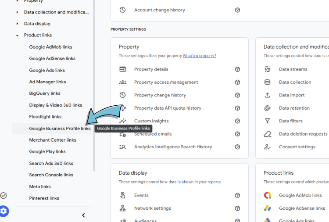Collapse the sidebar with the chevron arrow
Screen dimensions: 329x222
(x=83, y=215)
